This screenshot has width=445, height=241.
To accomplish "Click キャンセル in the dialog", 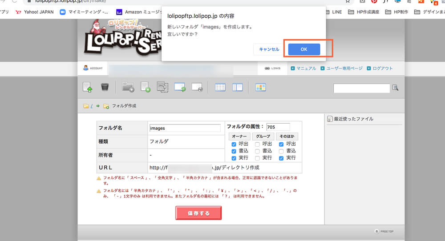I will 269,49.
